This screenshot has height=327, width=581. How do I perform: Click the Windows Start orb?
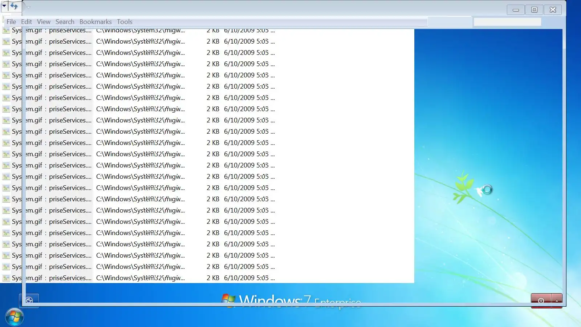pos(15,317)
